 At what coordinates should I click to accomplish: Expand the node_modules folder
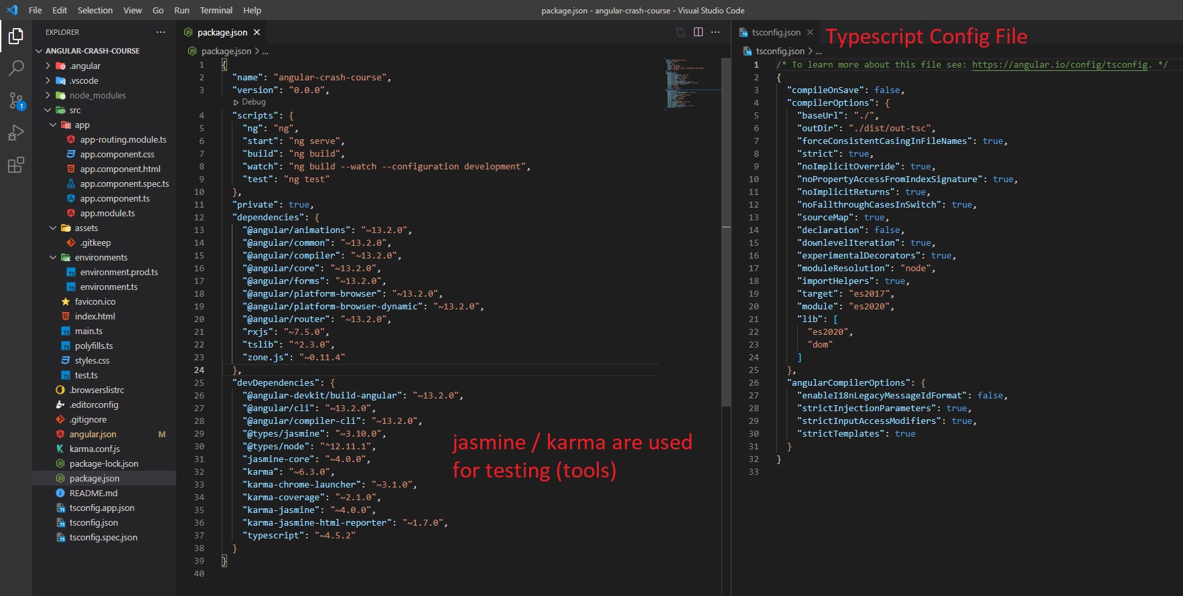click(x=104, y=95)
